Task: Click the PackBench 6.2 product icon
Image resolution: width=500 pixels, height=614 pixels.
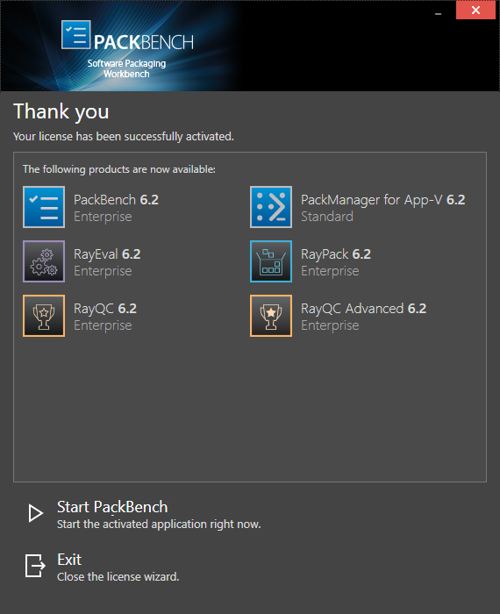Action: coord(44,207)
